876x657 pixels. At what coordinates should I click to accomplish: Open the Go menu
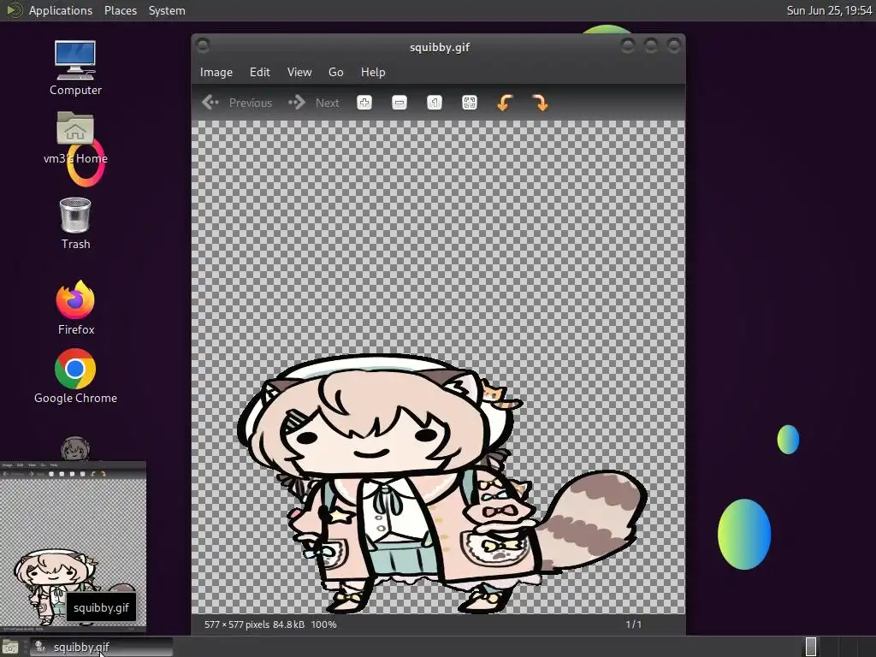[335, 72]
